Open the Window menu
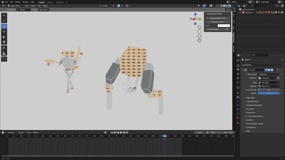Image resolution: width=285 pixels, height=160 pixels. click(x=25, y=2)
